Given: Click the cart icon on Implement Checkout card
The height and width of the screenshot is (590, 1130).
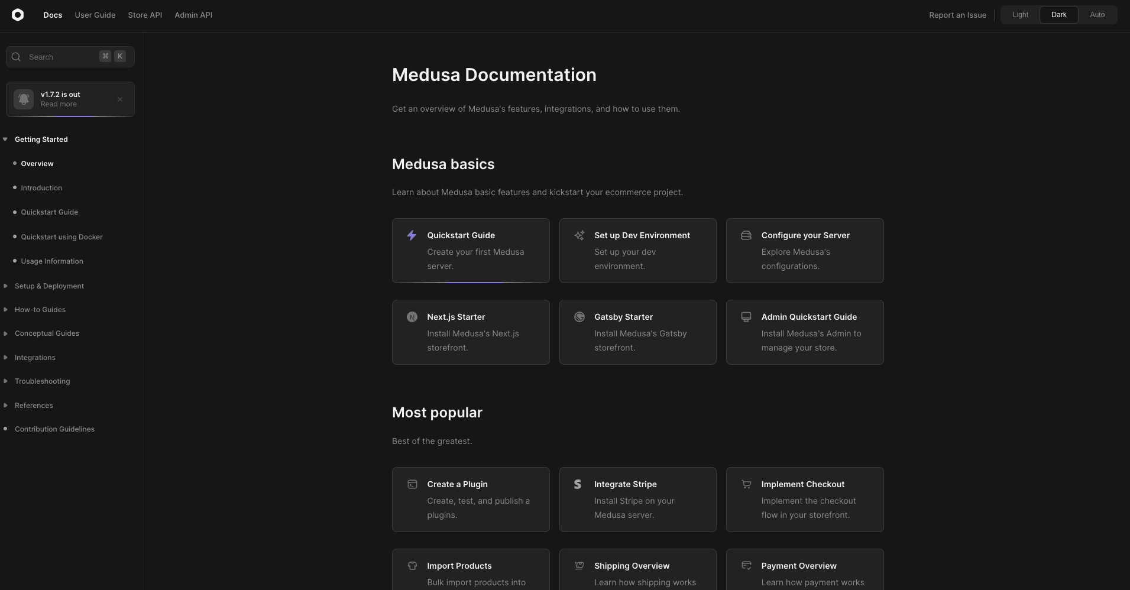Looking at the screenshot, I should point(746,484).
